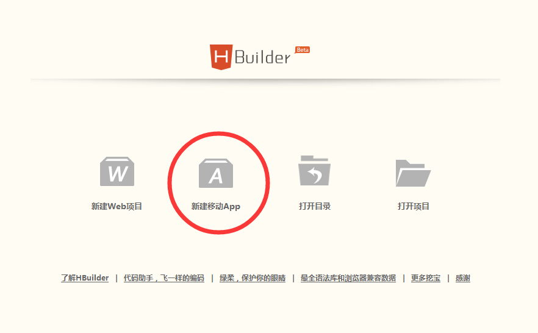Click the 新建Web项目 label
Viewport: 538px width, 333px height.
pos(117,207)
